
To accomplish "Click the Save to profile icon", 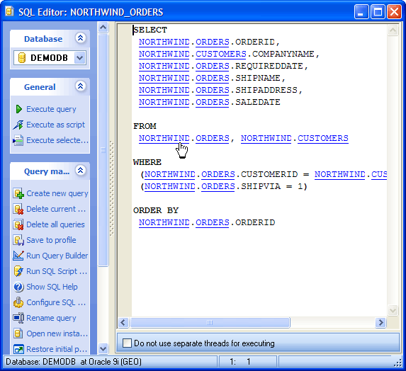I will click(18, 240).
